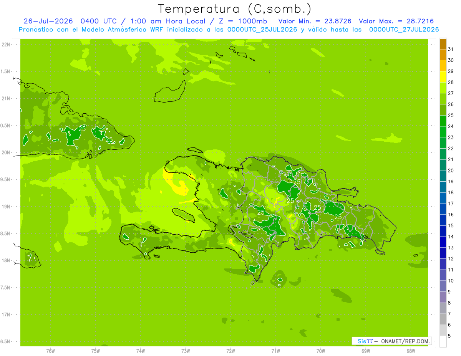Click the 20N latitude axis label

coord(6,152)
